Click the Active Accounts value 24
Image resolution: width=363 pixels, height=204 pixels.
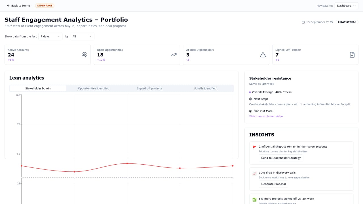coord(11,55)
